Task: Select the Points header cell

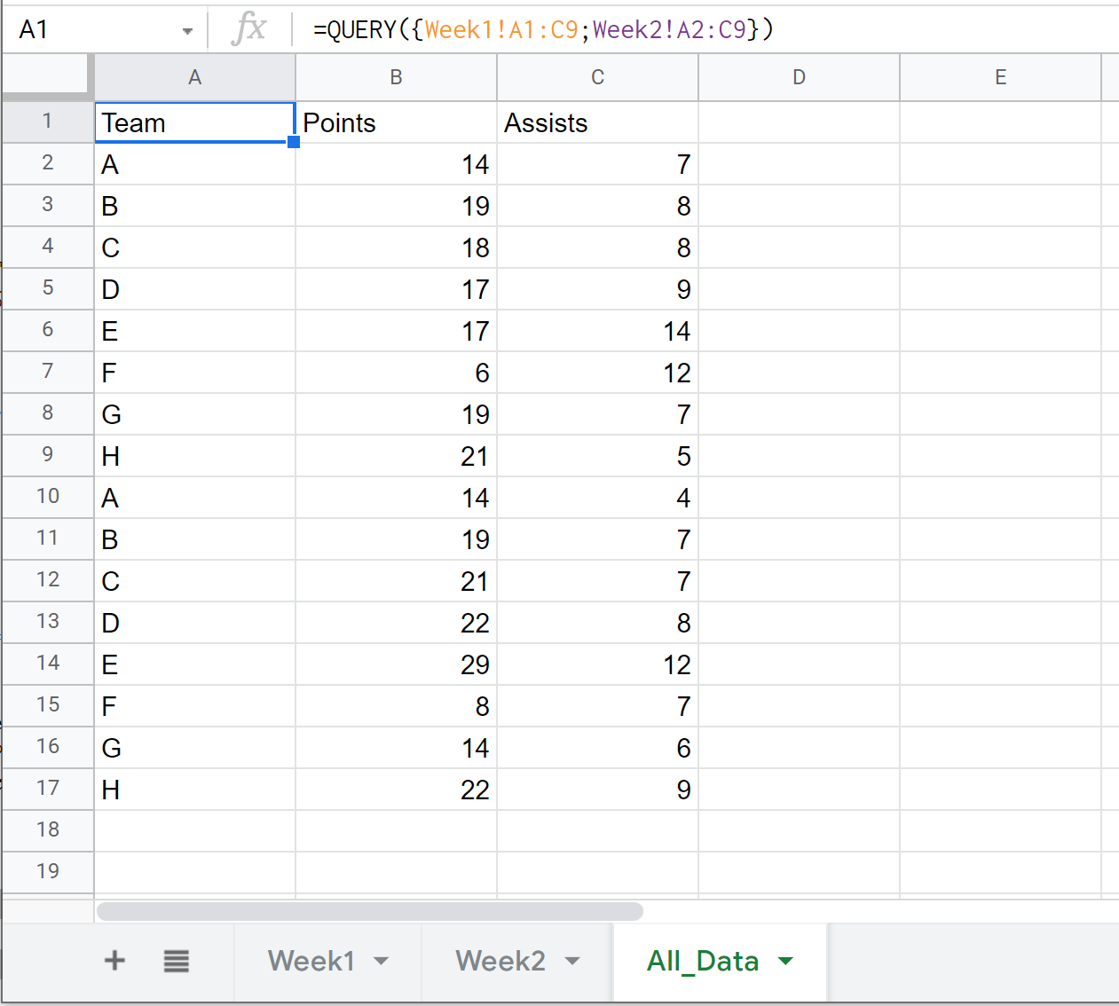Action: coord(396,122)
